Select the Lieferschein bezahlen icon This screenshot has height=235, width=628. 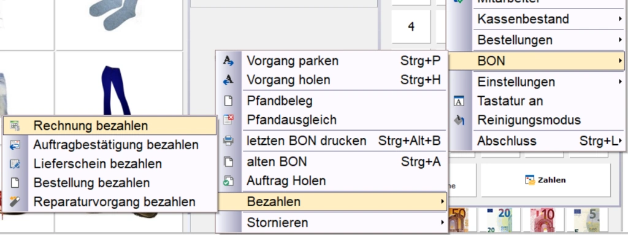(x=15, y=164)
